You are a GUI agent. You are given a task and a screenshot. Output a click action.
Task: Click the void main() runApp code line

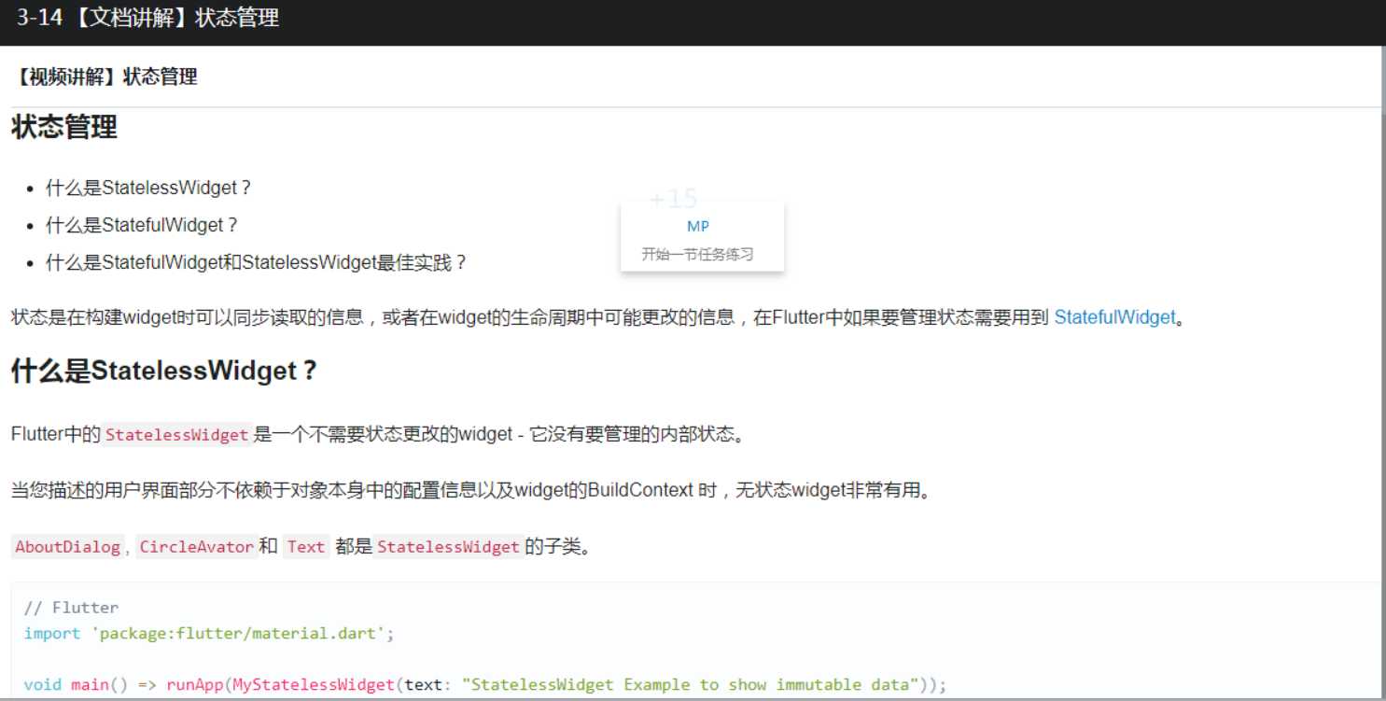pyautogui.click(x=485, y=684)
